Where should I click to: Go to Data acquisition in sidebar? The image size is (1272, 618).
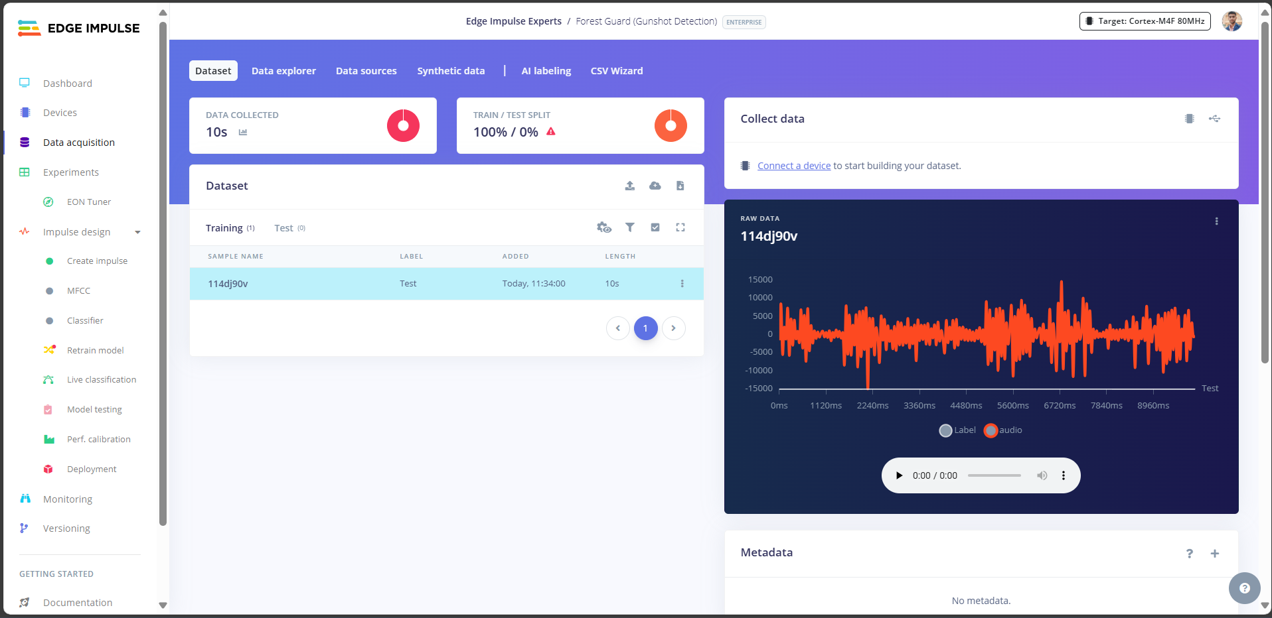78,143
